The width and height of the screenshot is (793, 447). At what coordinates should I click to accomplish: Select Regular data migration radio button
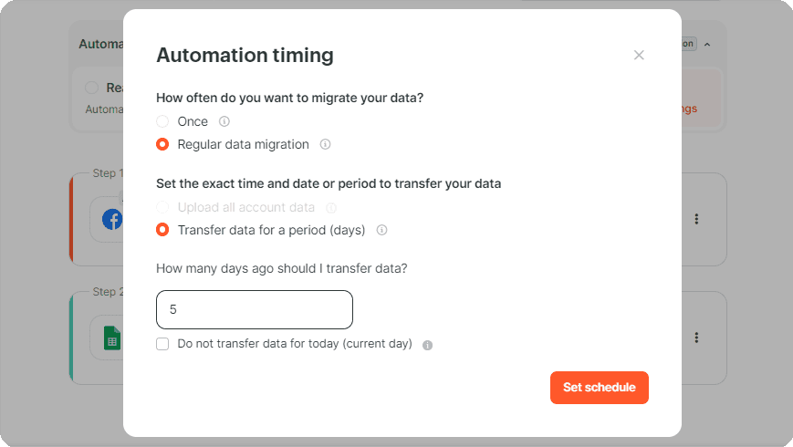pyautogui.click(x=162, y=145)
